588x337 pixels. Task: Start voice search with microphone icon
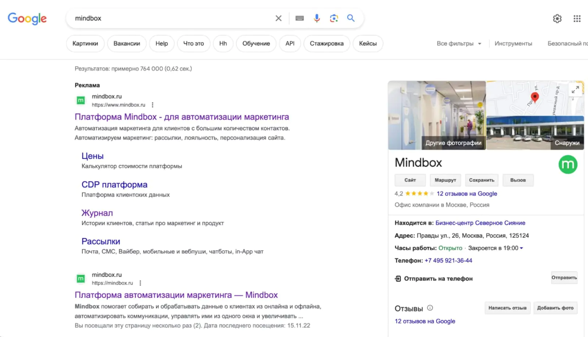click(317, 18)
